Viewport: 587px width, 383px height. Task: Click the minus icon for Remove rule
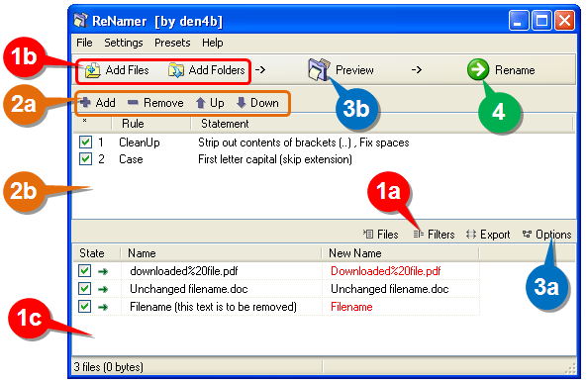click(x=133, y=102)
